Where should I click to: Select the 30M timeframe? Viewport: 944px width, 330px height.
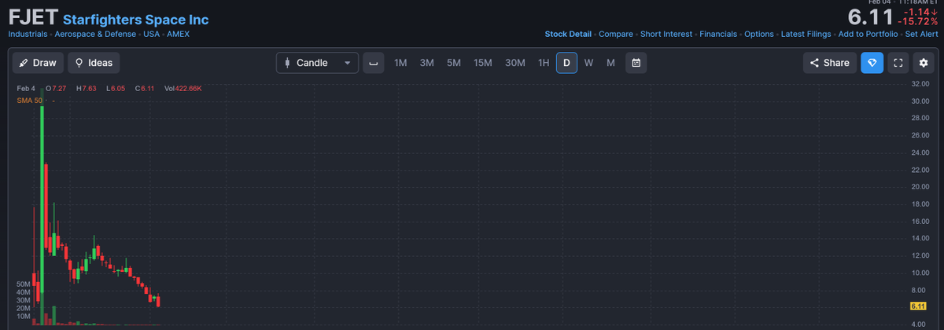tap(515, 63)
